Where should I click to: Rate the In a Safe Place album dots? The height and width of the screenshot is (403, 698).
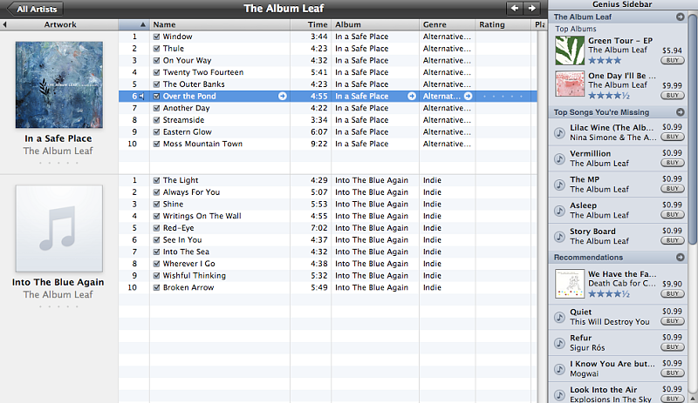(x=58, y=163)
